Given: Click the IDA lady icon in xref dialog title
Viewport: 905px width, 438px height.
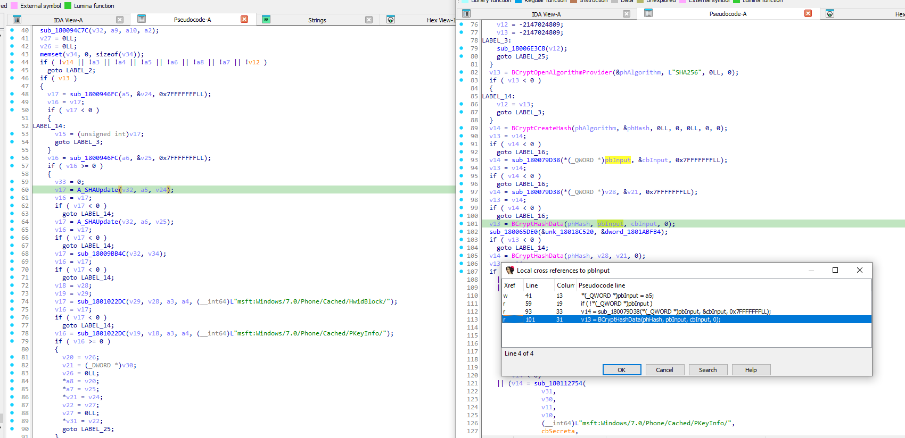Looking at the screenshot, I should tap(509, 270).
